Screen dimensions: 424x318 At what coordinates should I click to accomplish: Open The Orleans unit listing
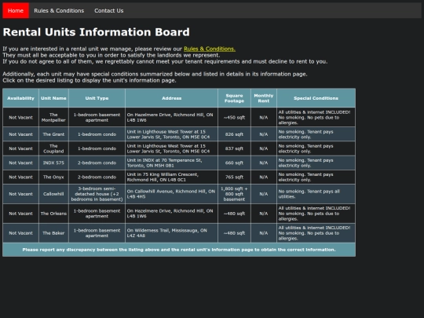53,214
